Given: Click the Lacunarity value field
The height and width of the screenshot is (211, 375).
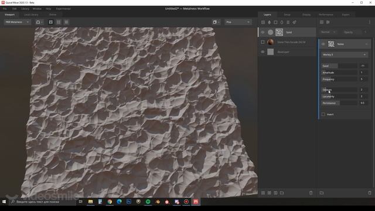Looking at the screenshot, I should [363, 96].
